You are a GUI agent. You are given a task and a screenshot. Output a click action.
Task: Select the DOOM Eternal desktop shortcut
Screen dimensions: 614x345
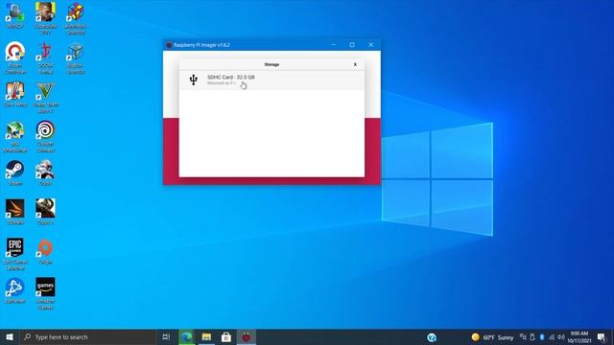tap(45, 57)
